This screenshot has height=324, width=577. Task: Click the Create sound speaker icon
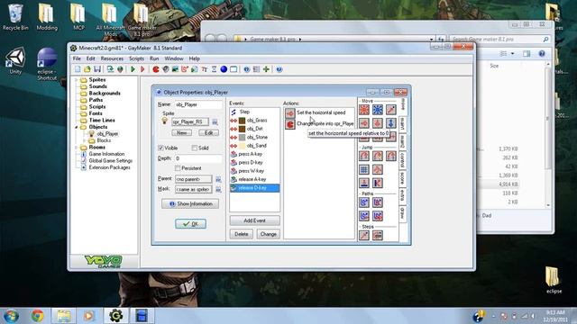click(166, 69)
